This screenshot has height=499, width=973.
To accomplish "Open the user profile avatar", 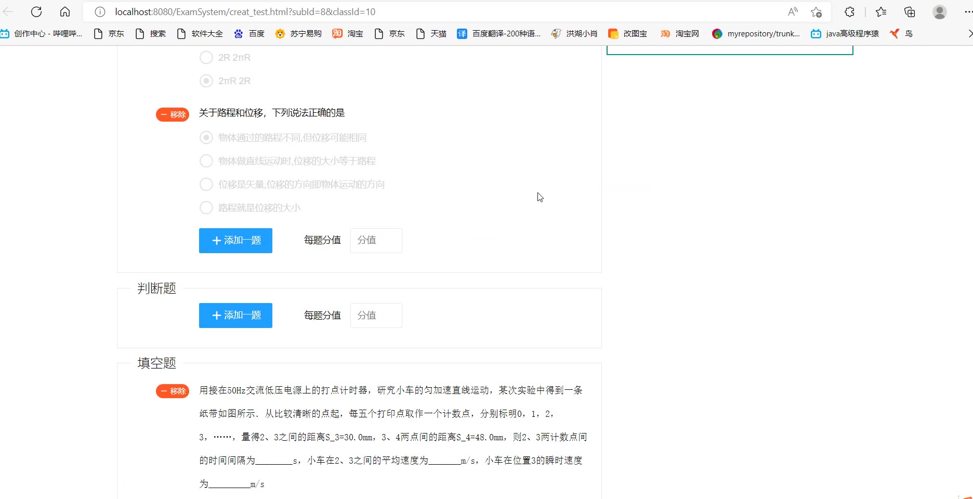I will 939,12.
